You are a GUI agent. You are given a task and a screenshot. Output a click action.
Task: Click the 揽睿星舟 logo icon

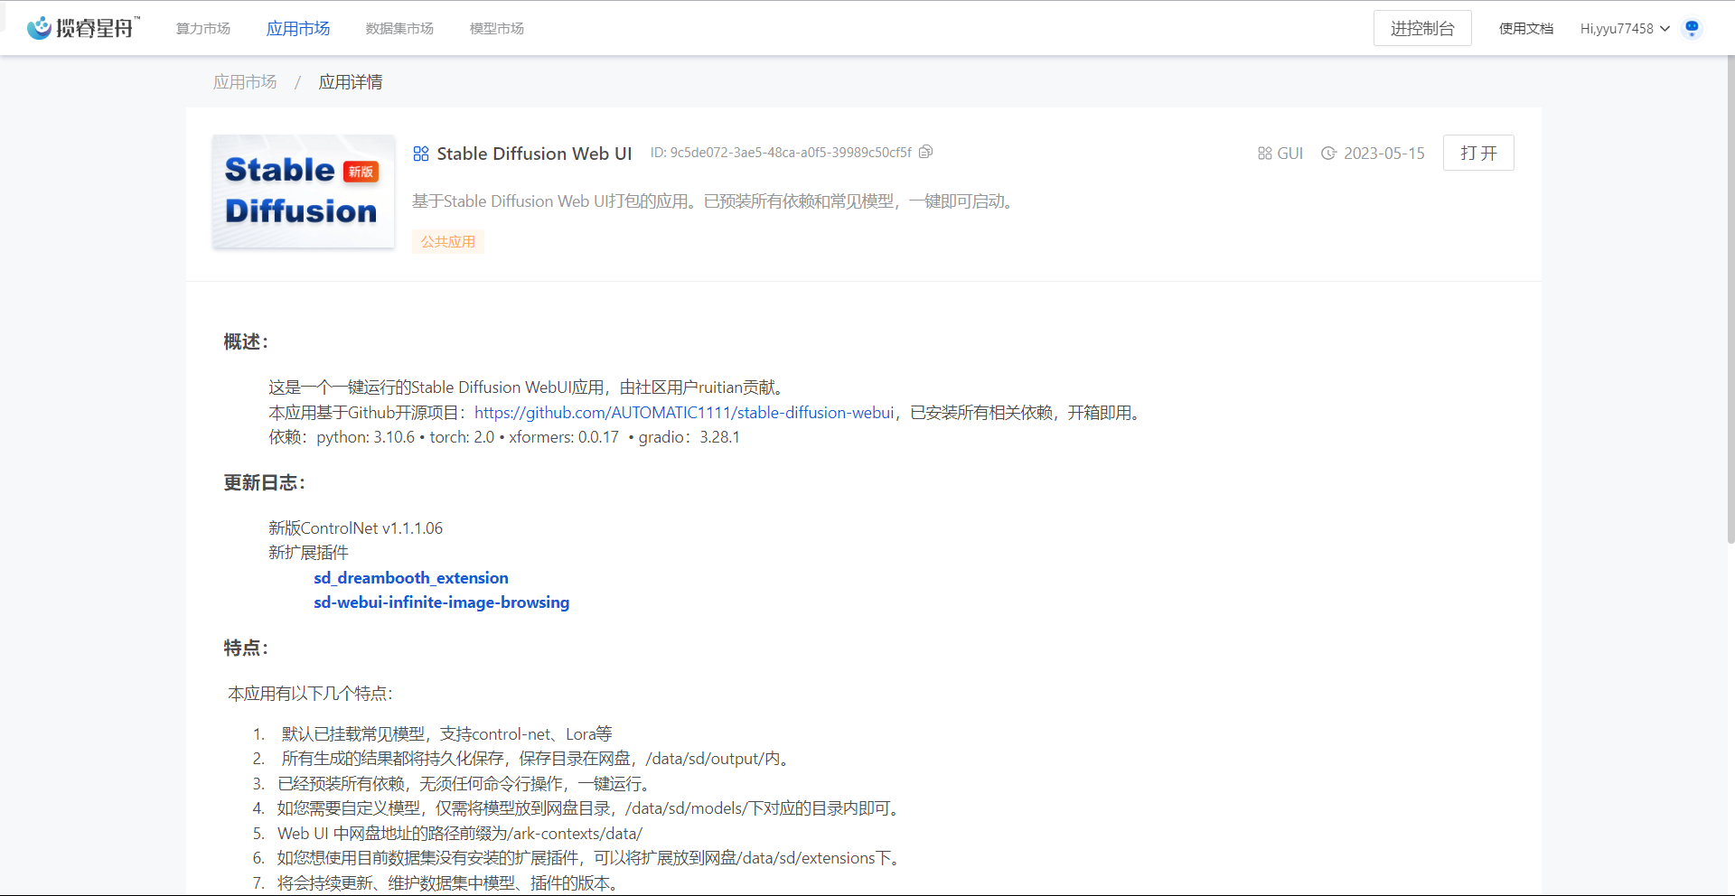tap(38, 27)
